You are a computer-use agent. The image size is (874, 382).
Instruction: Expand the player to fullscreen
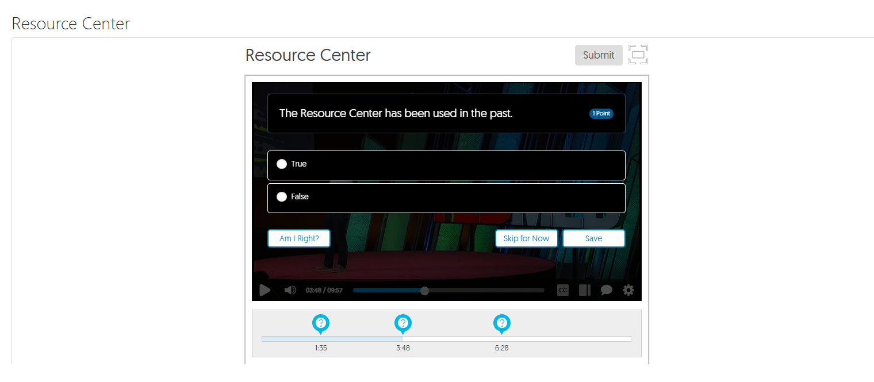tap(638, 55)
